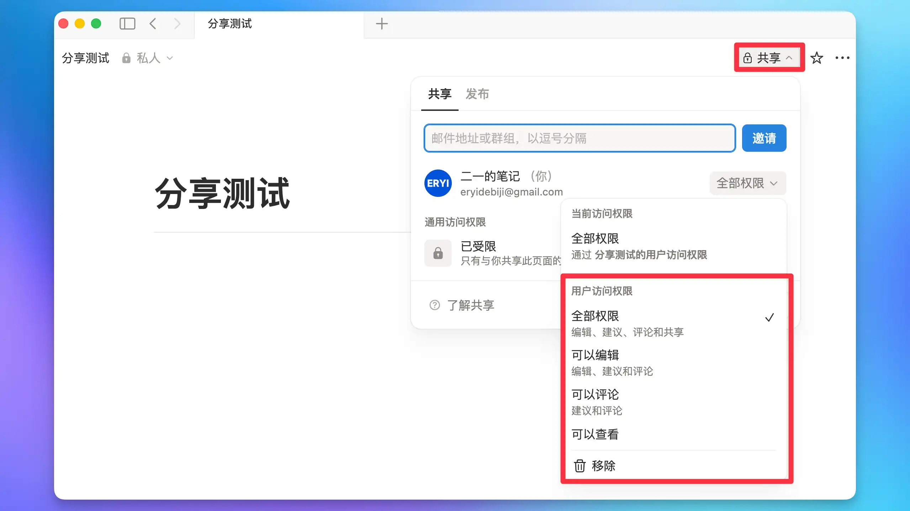Toggle the sidebar panel icon
This screenshot has height=511, width=910.
(127, 24)
